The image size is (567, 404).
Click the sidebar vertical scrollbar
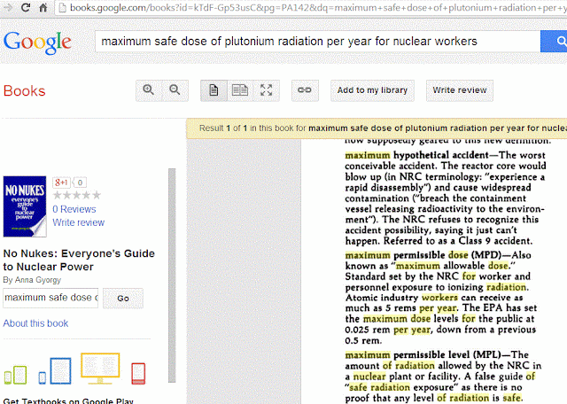click(x=172, y=275)
